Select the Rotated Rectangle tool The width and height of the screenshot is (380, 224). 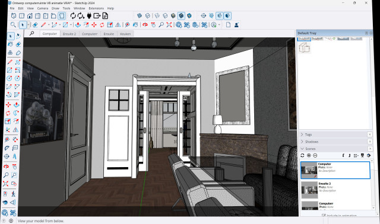click(17, 70)
